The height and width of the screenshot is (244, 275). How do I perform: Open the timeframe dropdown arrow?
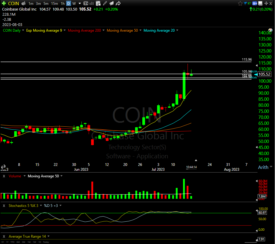(80, 4)
